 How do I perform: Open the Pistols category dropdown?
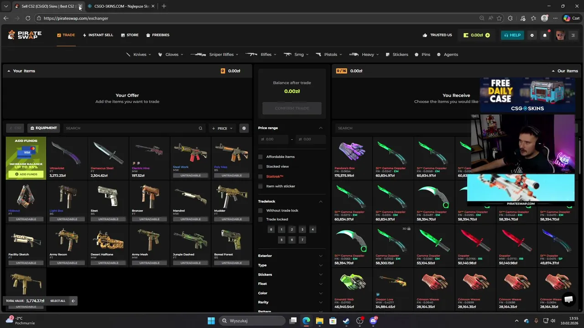pos(328,55)
